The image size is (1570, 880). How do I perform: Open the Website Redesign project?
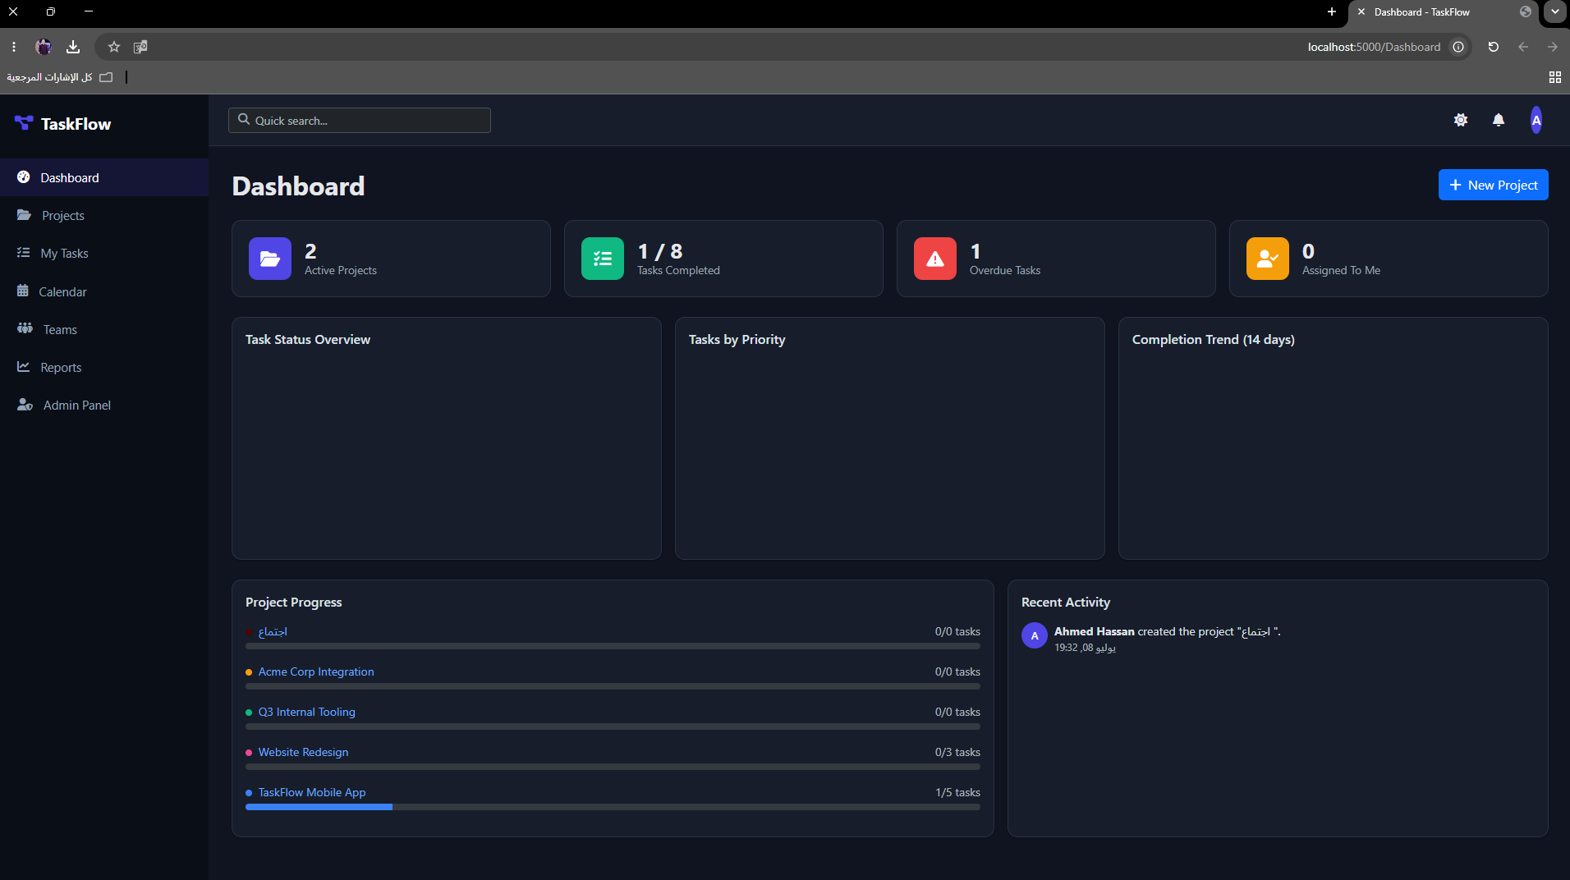(x=303, y=752)
